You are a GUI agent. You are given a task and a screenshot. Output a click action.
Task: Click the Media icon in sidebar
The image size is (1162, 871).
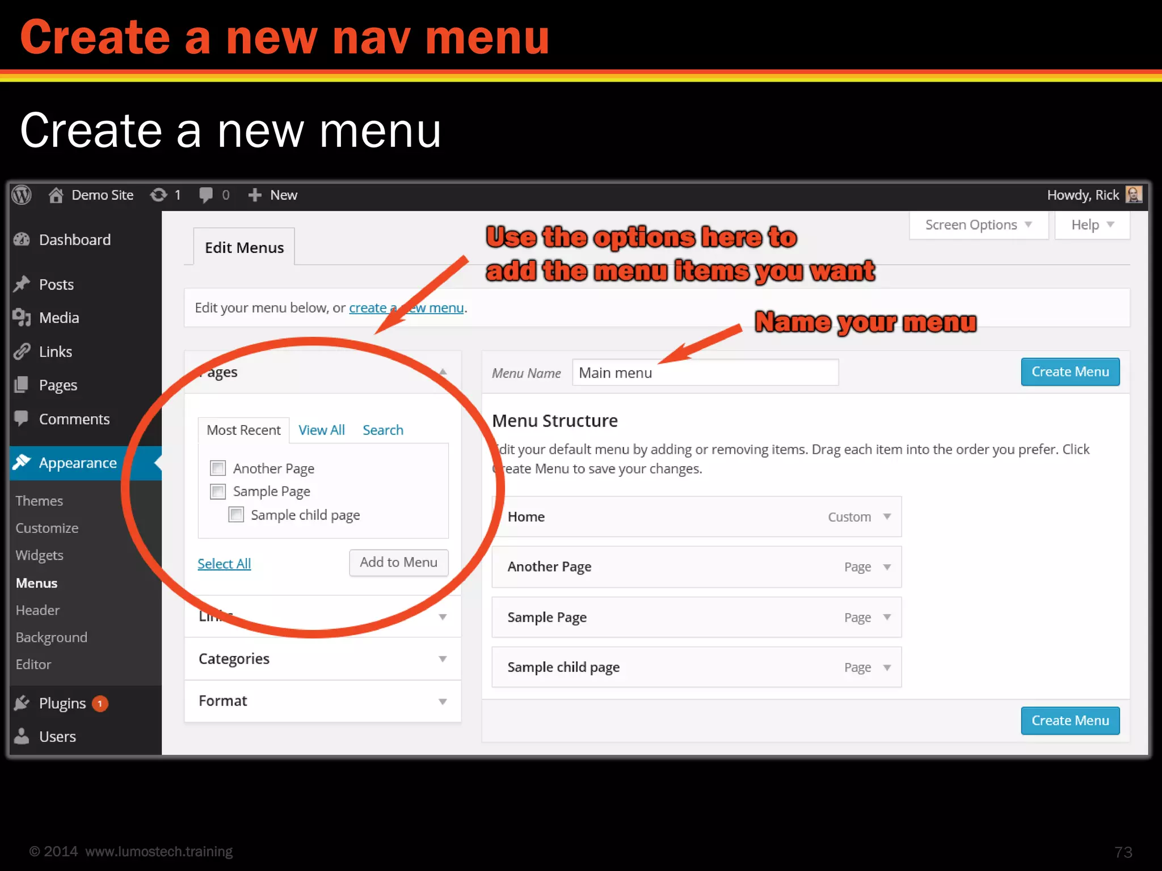point(22,317)
